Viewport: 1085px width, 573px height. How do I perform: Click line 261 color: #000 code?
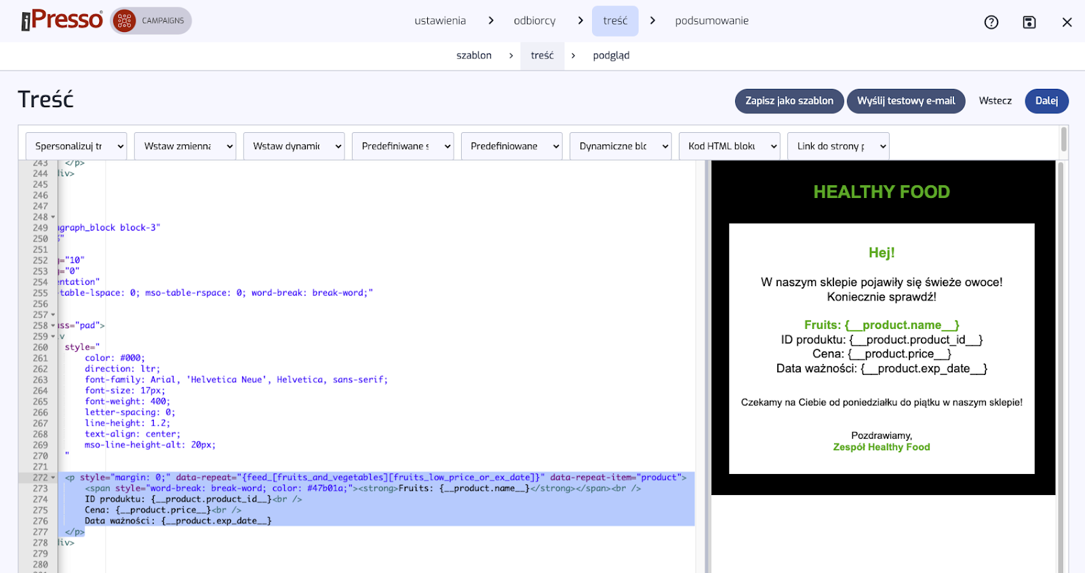[115, 358]
